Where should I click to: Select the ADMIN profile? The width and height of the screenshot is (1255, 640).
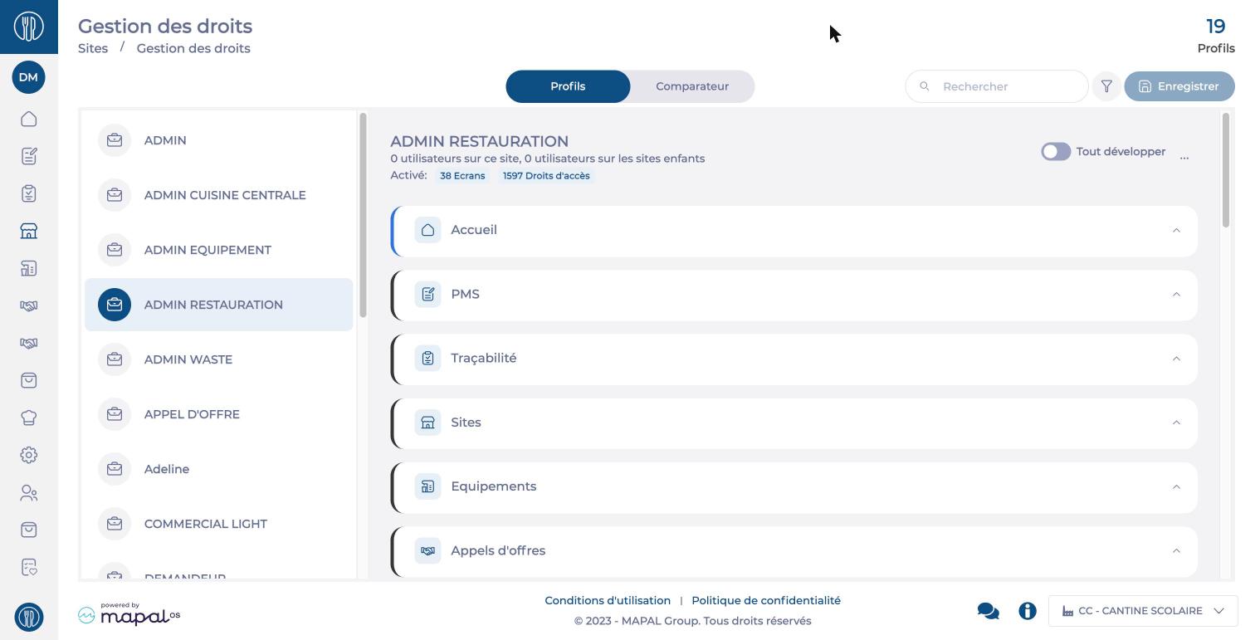tap(219, 140)
